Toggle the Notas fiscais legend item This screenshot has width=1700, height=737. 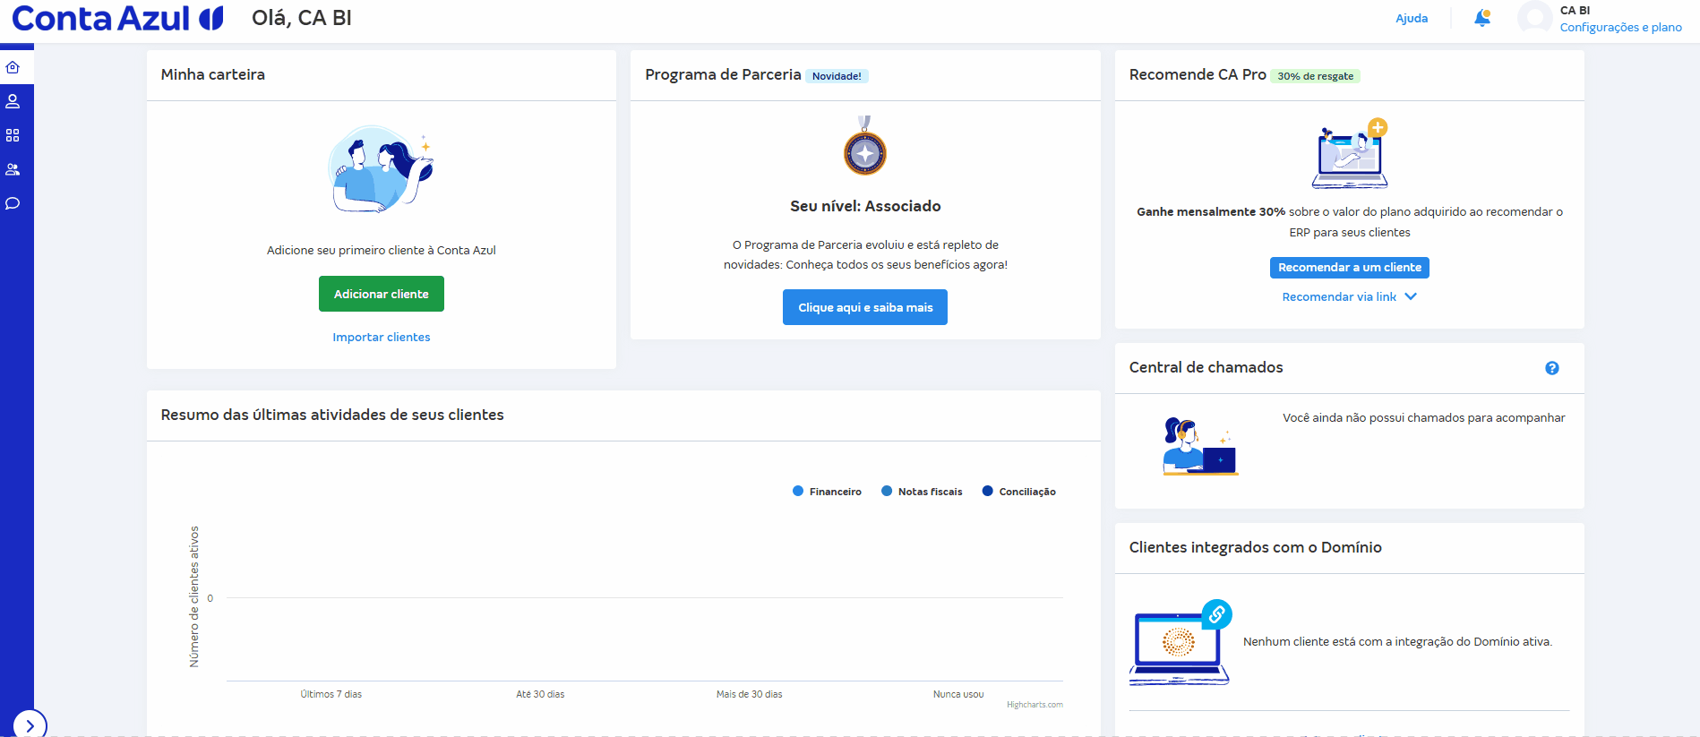coord(922,492)
